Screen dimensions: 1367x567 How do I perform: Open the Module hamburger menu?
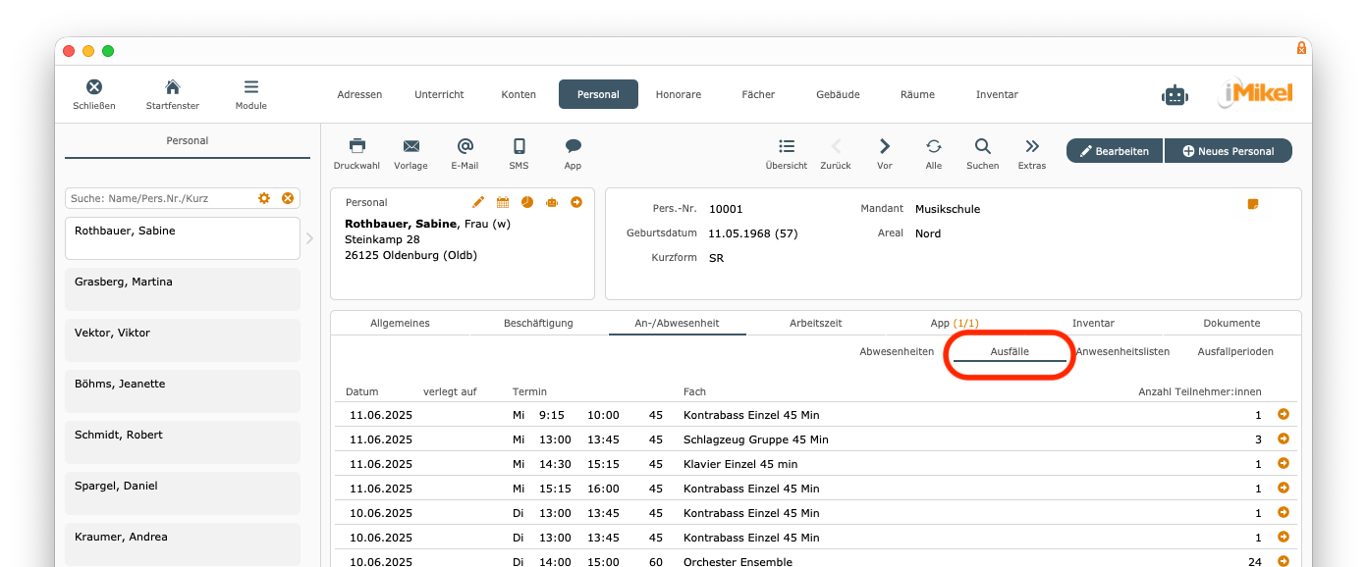pyautogui.click(x=251, y=87)
